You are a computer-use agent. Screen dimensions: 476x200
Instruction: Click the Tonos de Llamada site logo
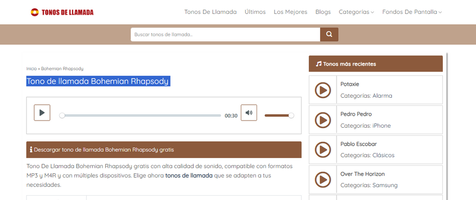pyautogui.click(x=62, y=12)
